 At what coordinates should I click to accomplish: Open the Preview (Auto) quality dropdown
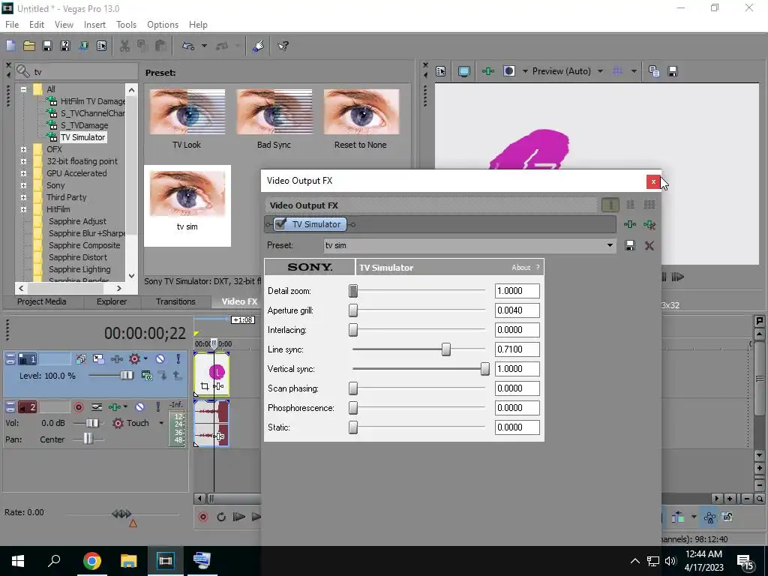(600, 71)
